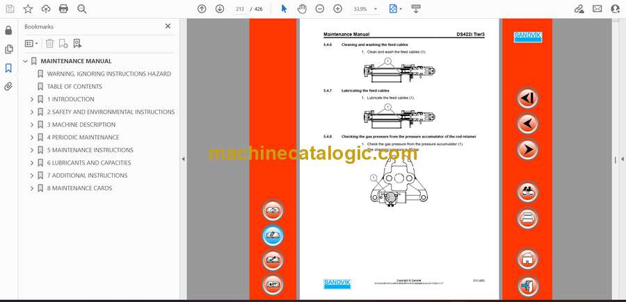Select WARNING, IGNORING INSTRUCTIONS HAZARD bookmark
Image resolution: width=626 pixels, height=302 pixels.
[109, 74]
